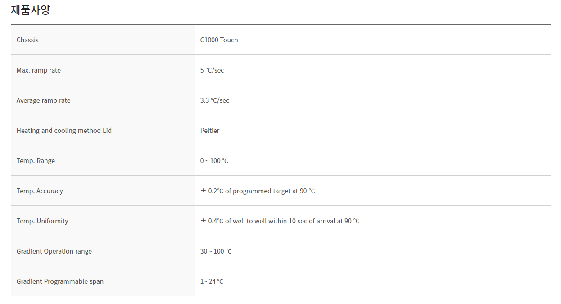Click the Peltier value

click(210, 131)
